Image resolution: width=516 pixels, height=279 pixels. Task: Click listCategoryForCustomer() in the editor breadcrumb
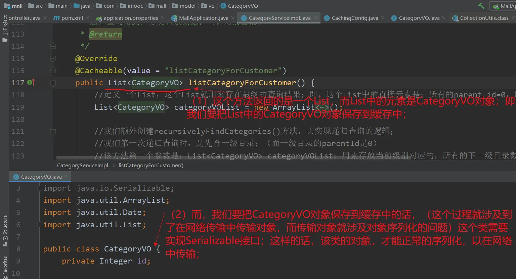pyautogui.click(x=151, y=165)
